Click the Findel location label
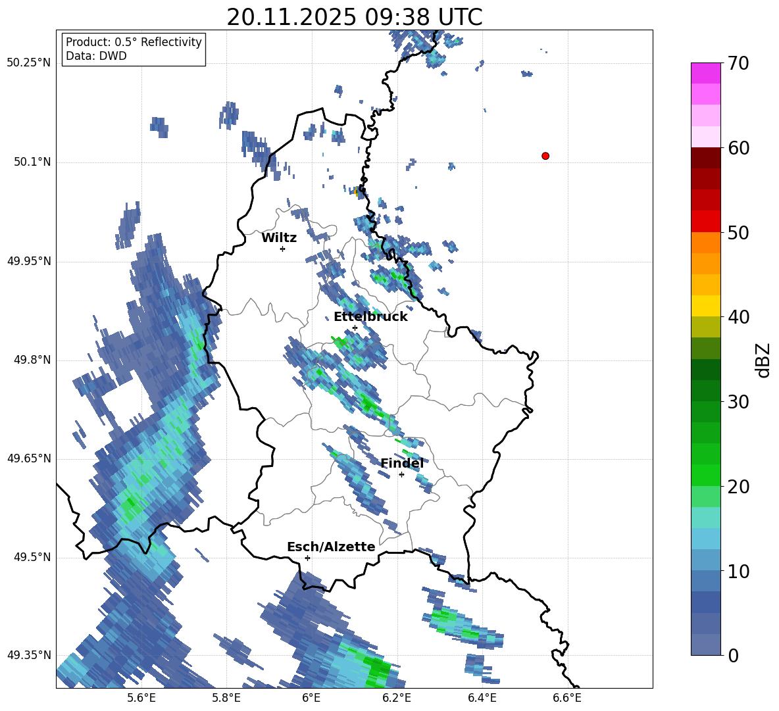This screenshot has width=779, height=711. 402,463
